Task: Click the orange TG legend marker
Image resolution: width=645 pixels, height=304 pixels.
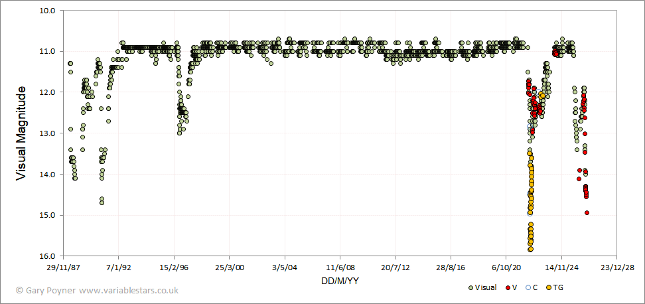Action: [549, 287]
